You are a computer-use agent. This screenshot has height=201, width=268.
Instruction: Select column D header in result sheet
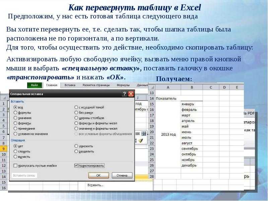click(224, 87)
